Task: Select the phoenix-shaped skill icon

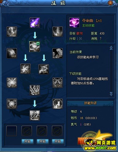Action: click(25, 69)
